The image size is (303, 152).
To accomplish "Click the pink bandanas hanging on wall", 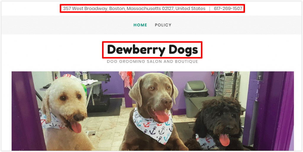I will coord(126,79).
